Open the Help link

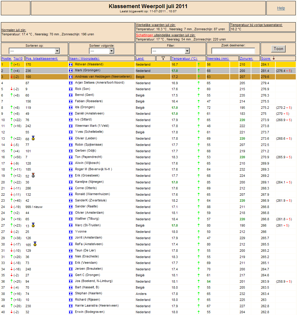281,8
